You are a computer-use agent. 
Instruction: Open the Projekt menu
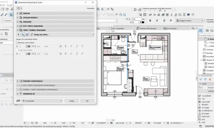pyautogui.click(x=10, y=5)
